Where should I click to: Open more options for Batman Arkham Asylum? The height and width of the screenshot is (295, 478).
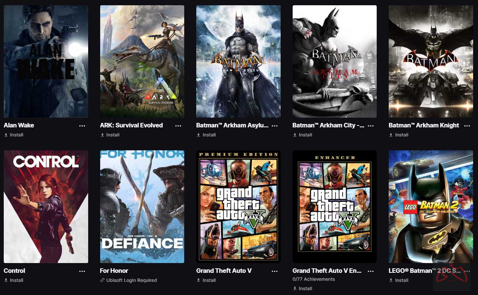275,126
